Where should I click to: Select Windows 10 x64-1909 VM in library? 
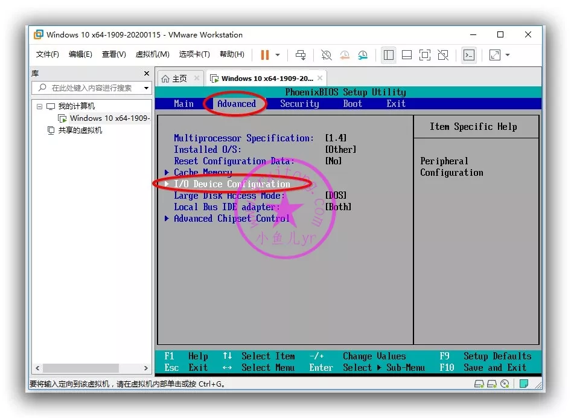109,118
